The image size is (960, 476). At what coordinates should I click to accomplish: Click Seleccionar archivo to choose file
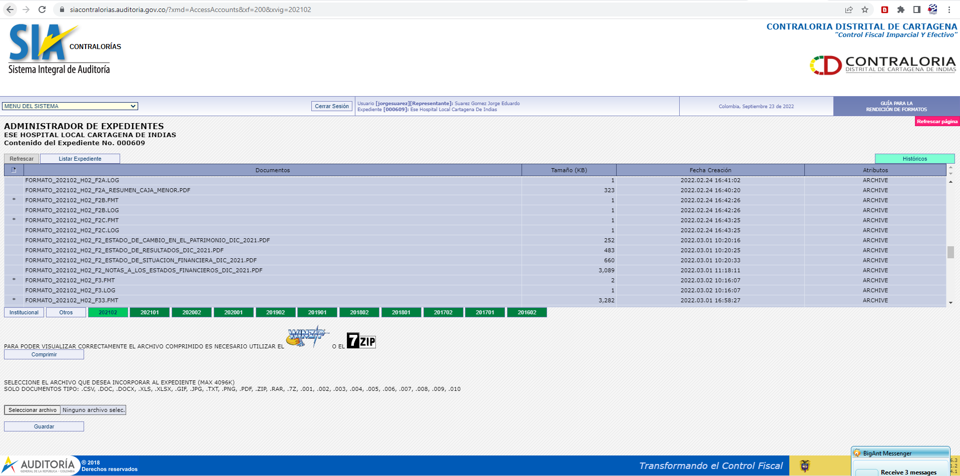coord(33,410)
